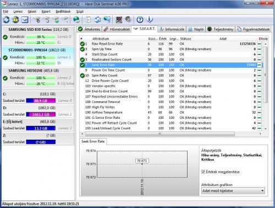Click the SMART list scroll up arrow
Image resolution: width=275 pixels, height=208 pixels.
click(266, 44)
